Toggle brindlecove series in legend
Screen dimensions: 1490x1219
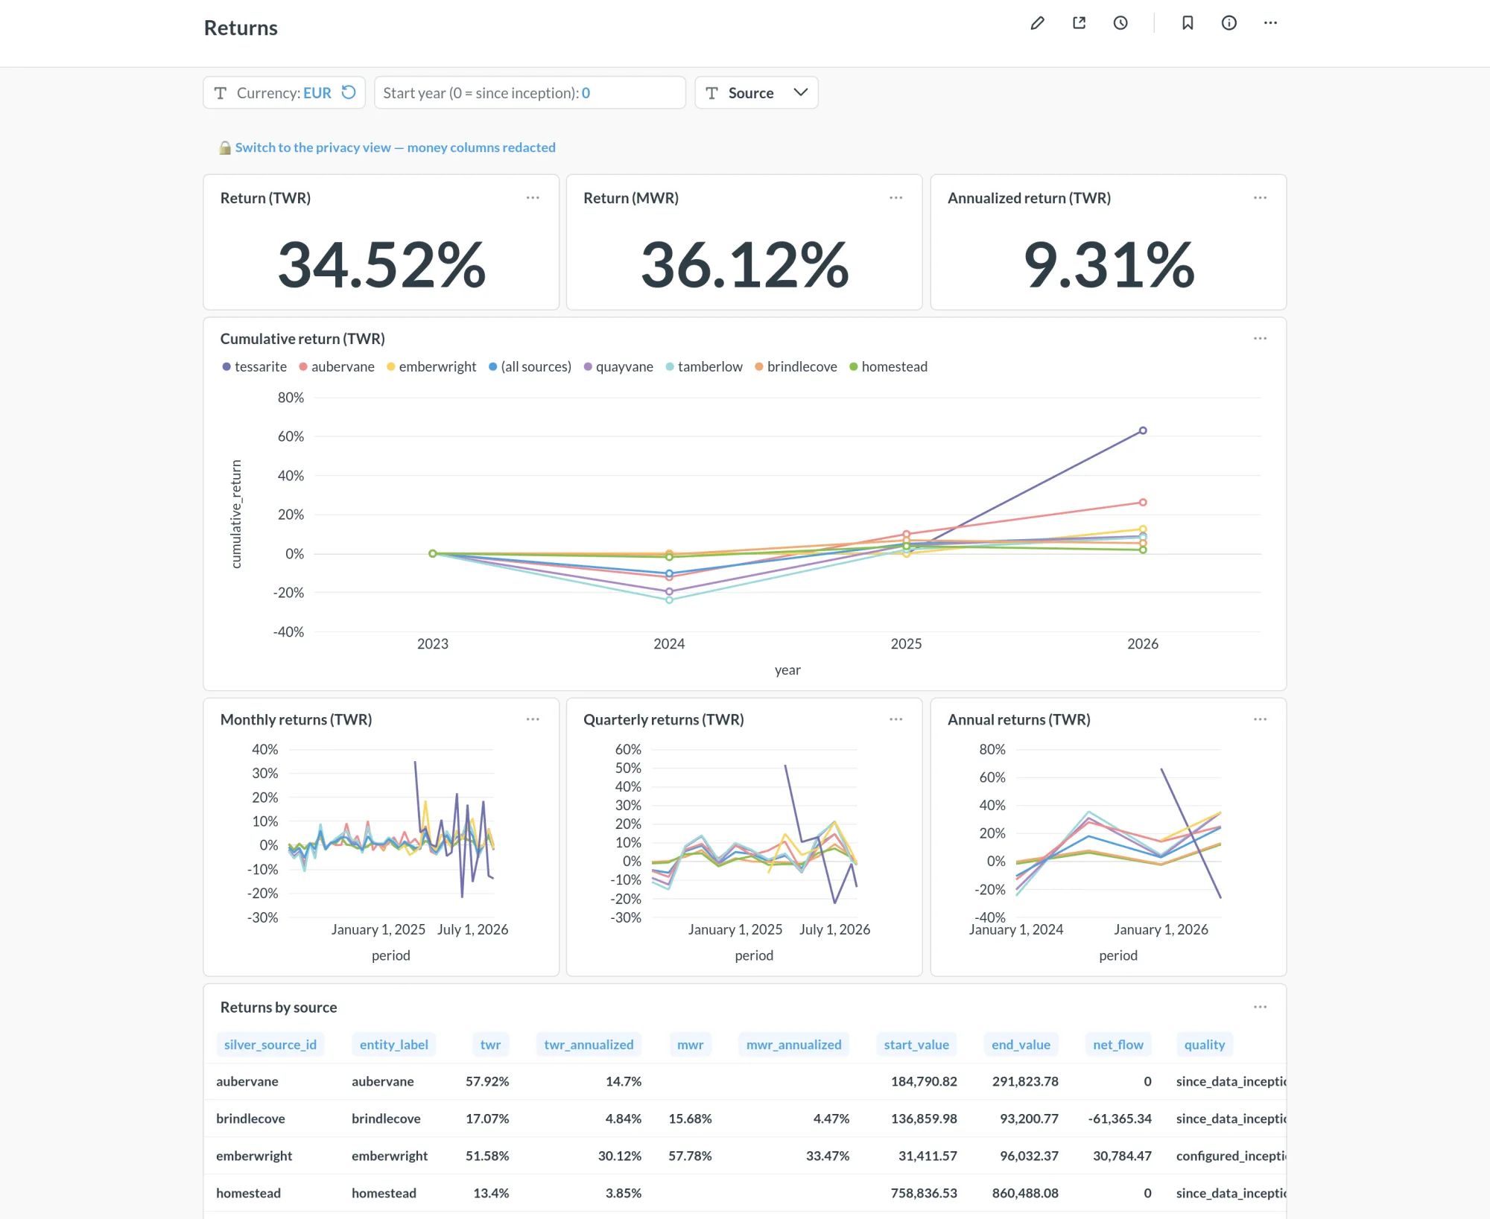(x=796, y=366)
